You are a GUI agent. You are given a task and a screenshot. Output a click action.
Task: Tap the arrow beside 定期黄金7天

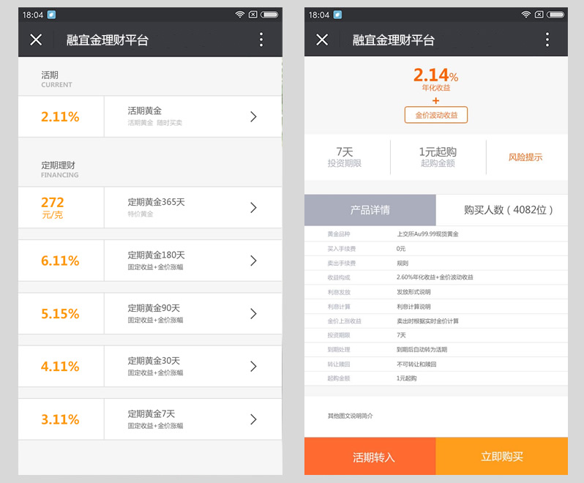tap(253, 419)
